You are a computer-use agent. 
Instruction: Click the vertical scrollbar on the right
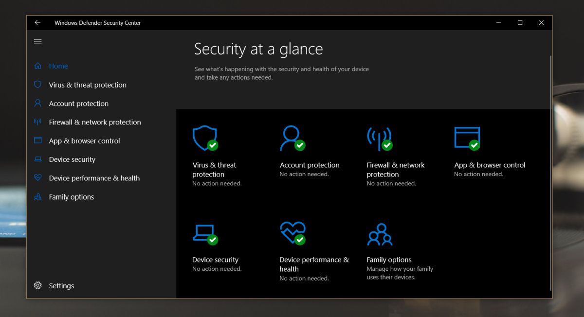(550, 173)
